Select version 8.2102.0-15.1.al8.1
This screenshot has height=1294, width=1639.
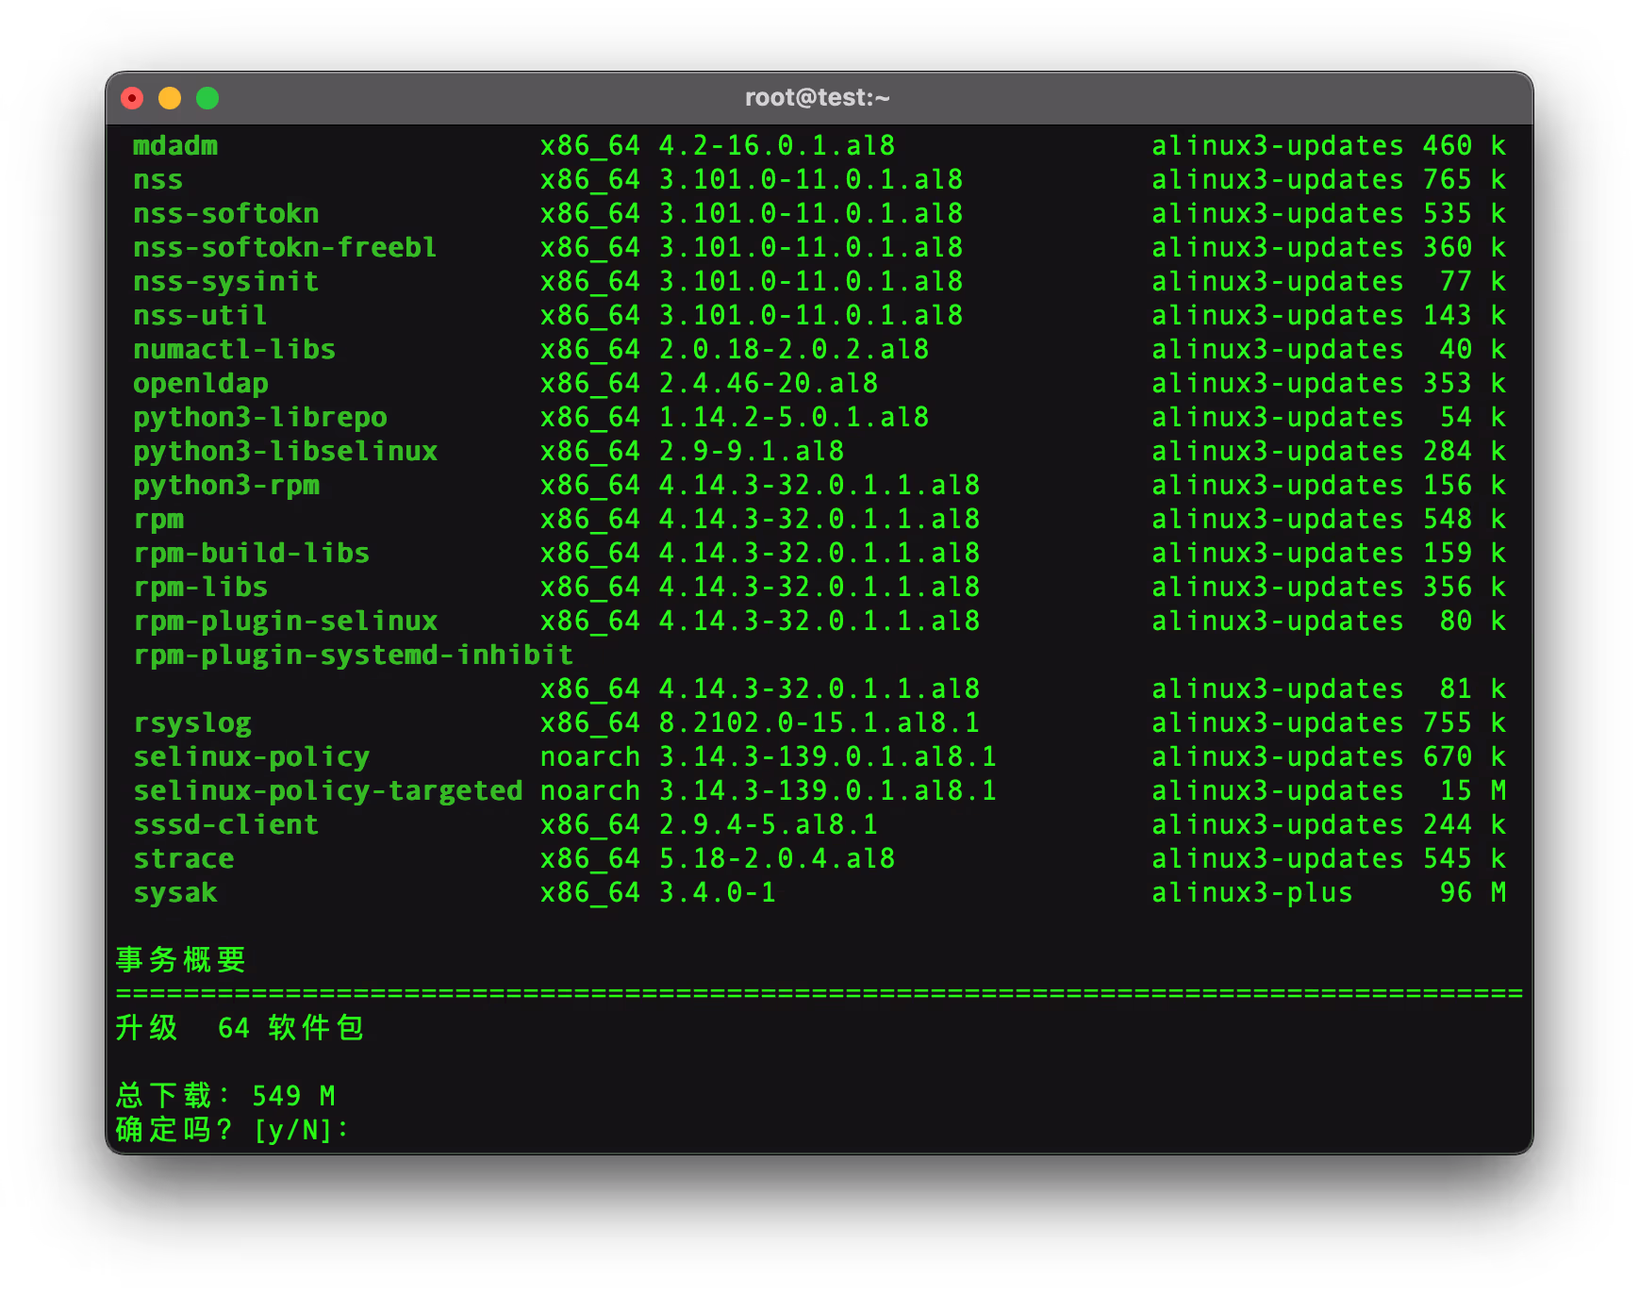pos(819,723)
